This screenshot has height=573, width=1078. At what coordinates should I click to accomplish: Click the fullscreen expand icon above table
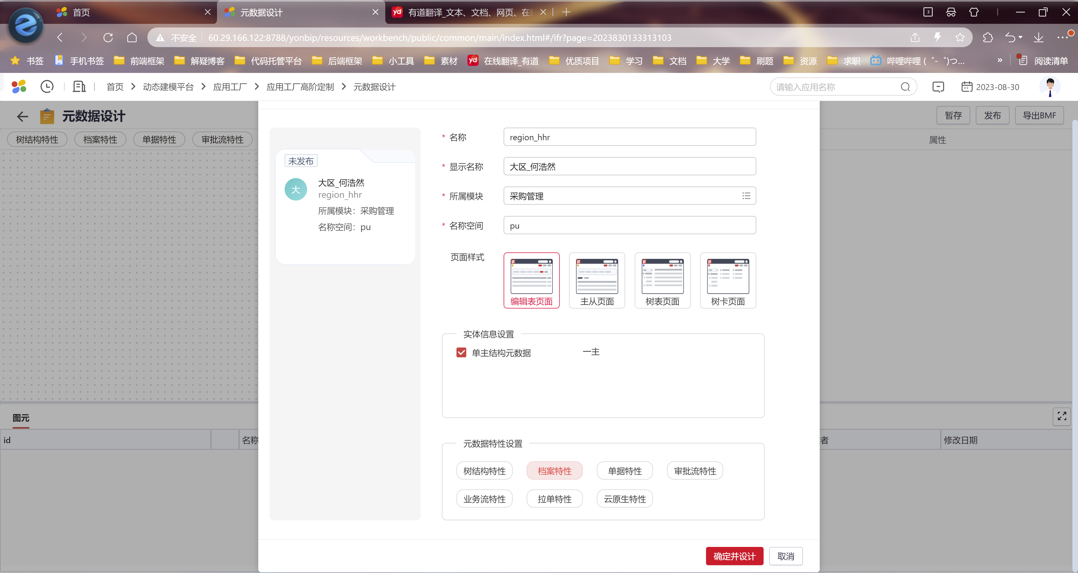[1062, 416]
